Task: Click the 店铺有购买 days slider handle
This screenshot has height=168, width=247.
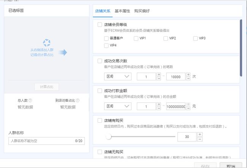Action: [x=109, y=137]
